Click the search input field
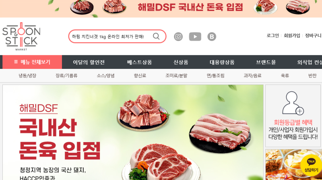322x180 pixels. (x=111, y=36)
